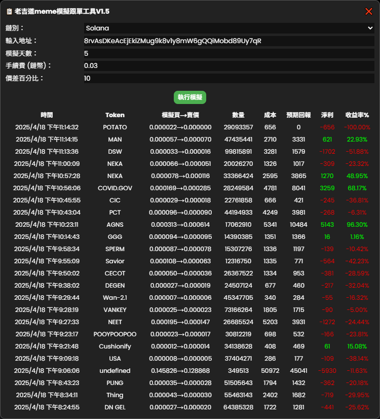Select the MAN token cell
Screen dimensions: 380x419
click(115, 139)
